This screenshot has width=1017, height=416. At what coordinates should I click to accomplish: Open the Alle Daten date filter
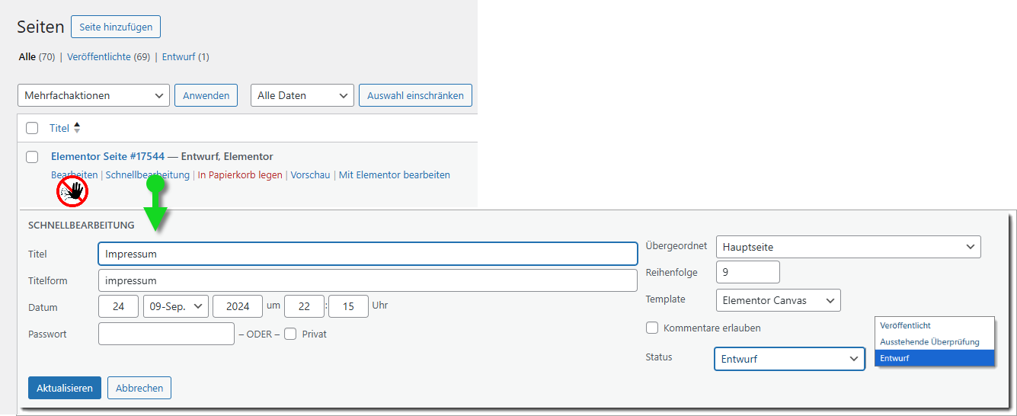[x=302, y=95]
